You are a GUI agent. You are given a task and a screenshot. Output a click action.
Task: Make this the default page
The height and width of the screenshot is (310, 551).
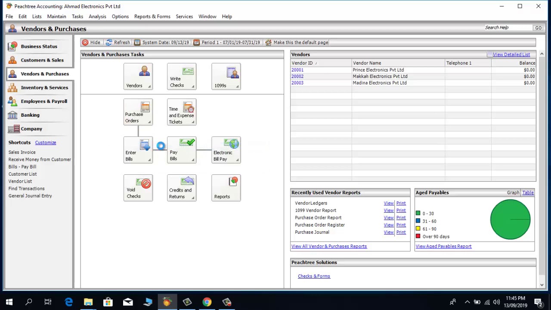click(297, 42)
